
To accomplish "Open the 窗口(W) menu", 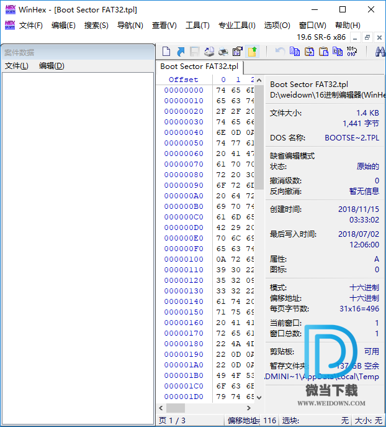I will pyautogui.click(x=313, y=25).
